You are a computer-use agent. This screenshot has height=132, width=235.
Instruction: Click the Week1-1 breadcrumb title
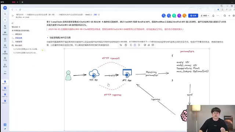pos(88,15)
